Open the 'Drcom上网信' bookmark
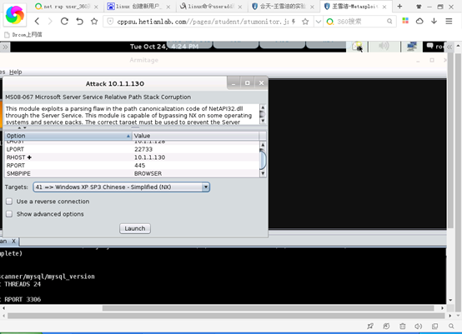 [23, 35]
